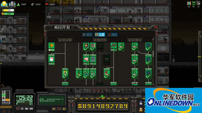Screen dimensions: 202x113
Task: Close the 项目开发 window
Action: [x=156, y=27]
